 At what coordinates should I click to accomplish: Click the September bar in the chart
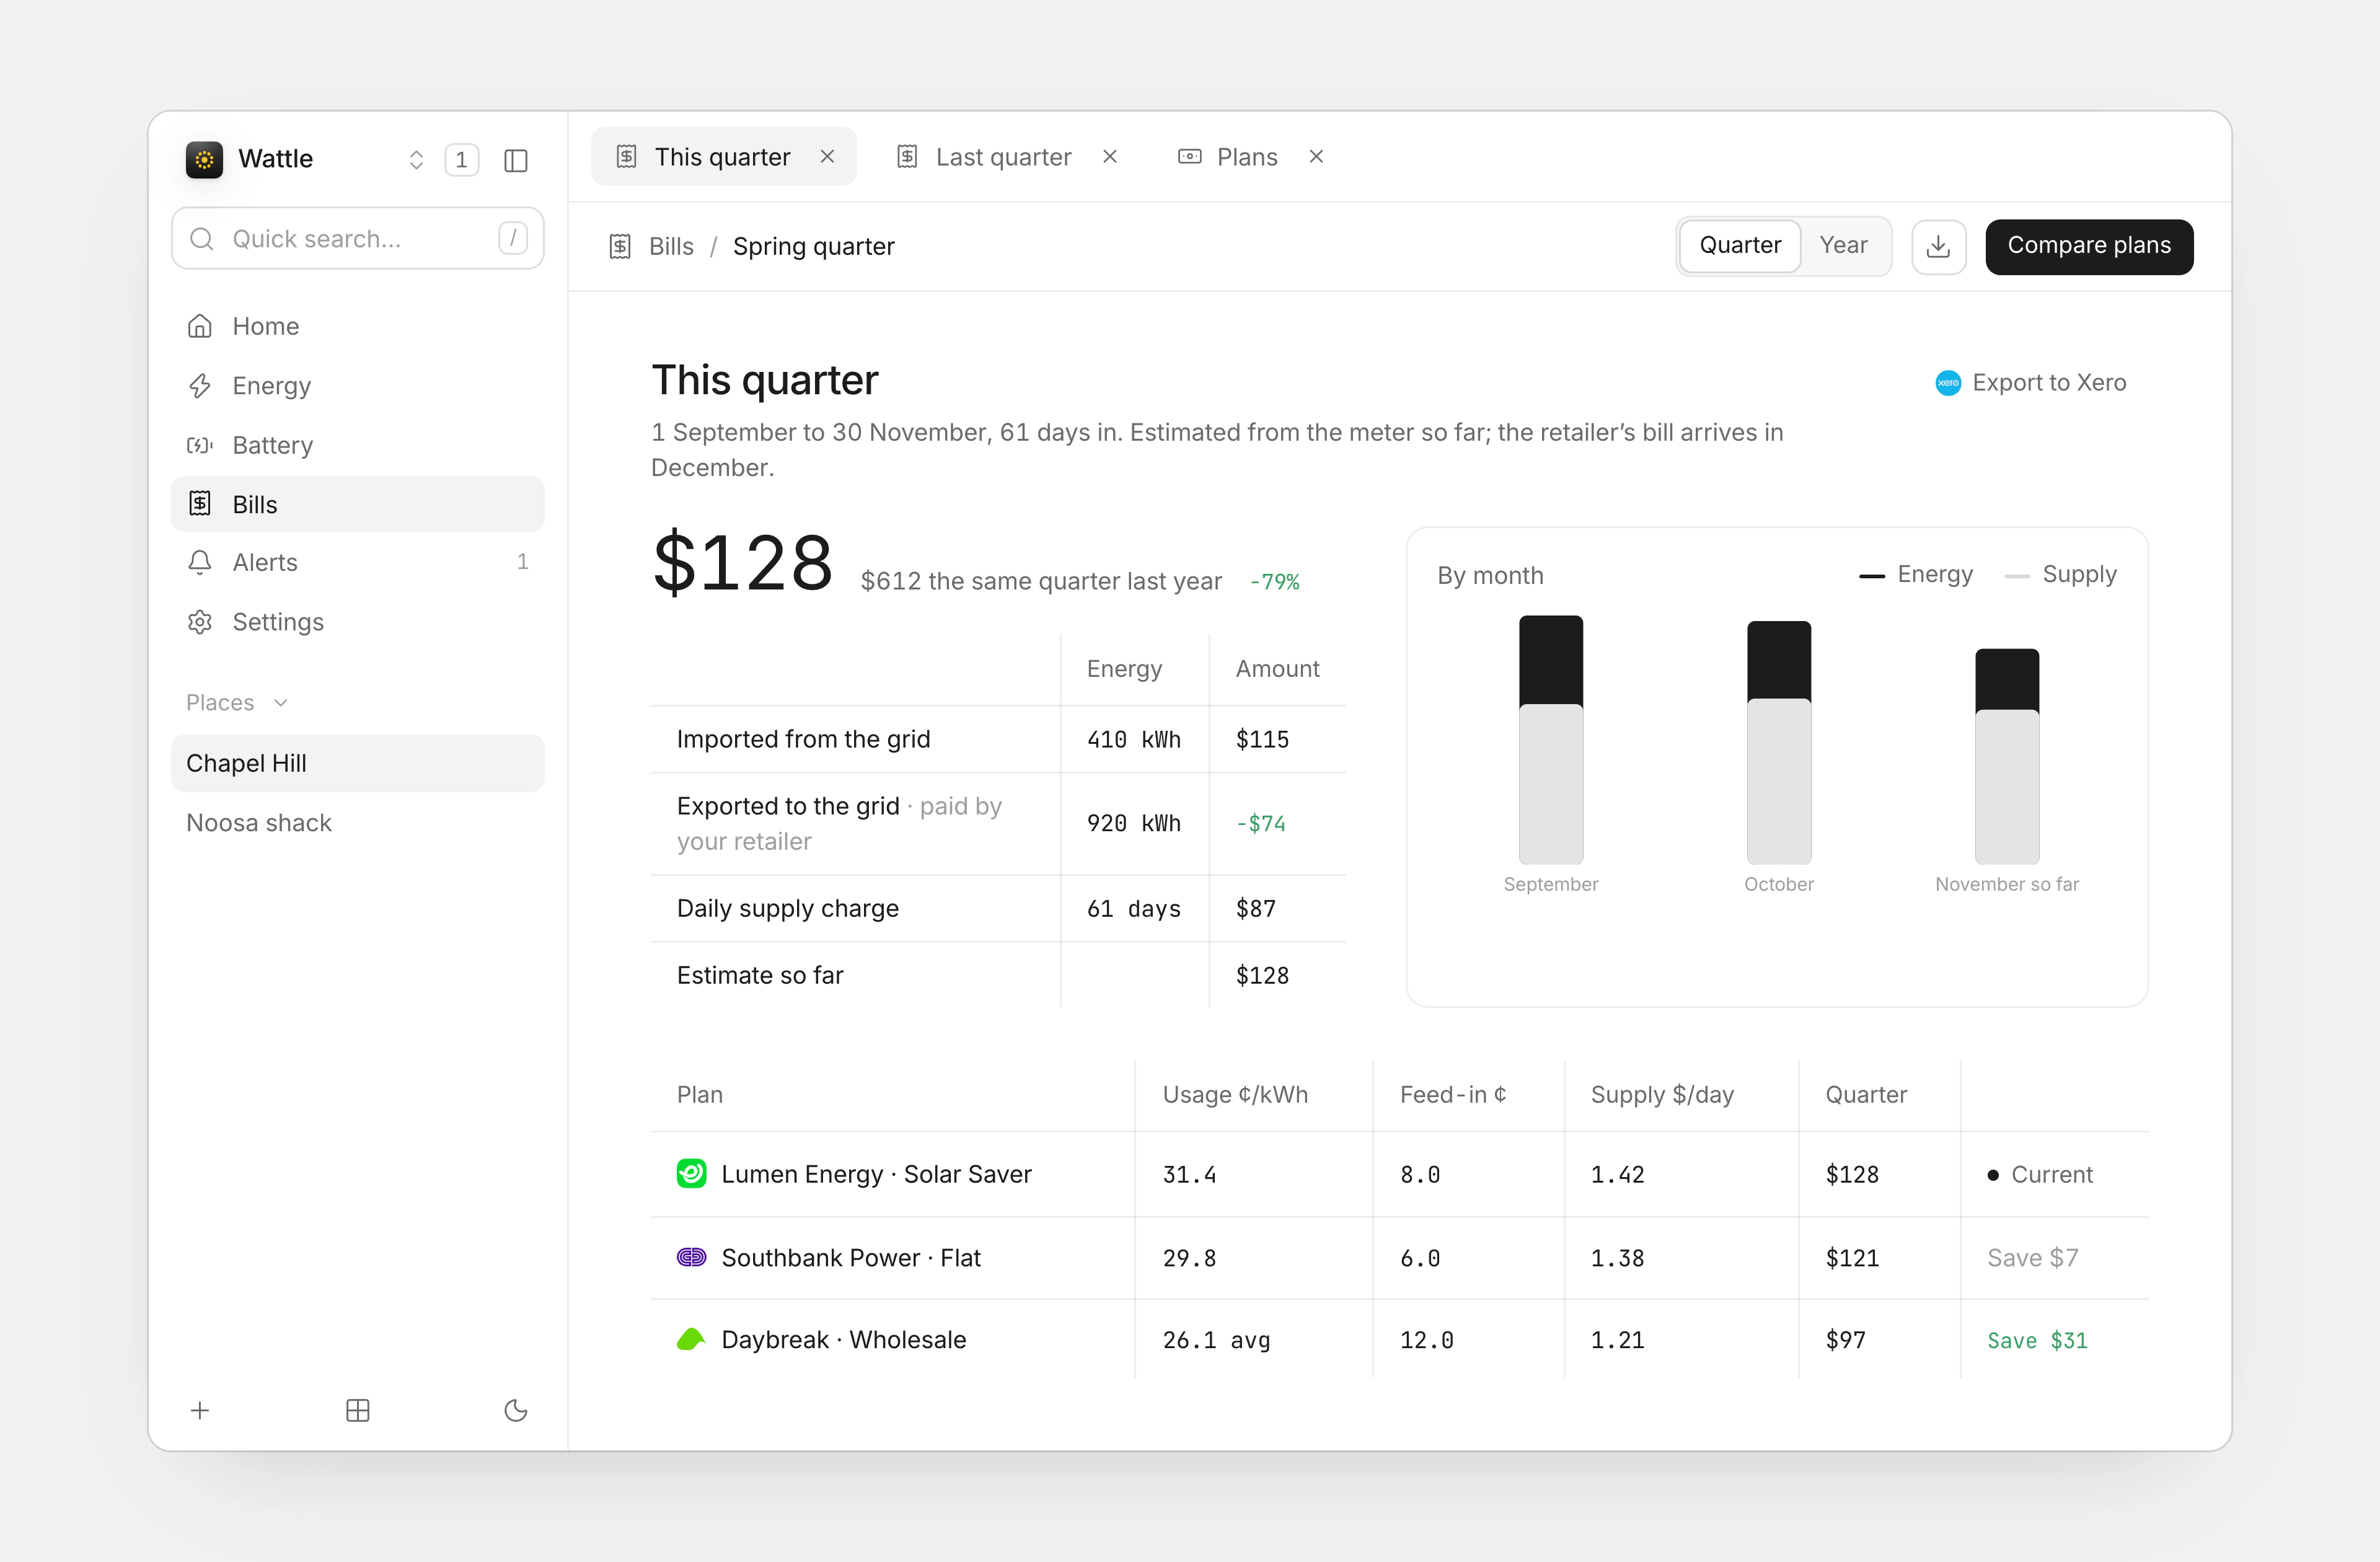(1551, 740)
